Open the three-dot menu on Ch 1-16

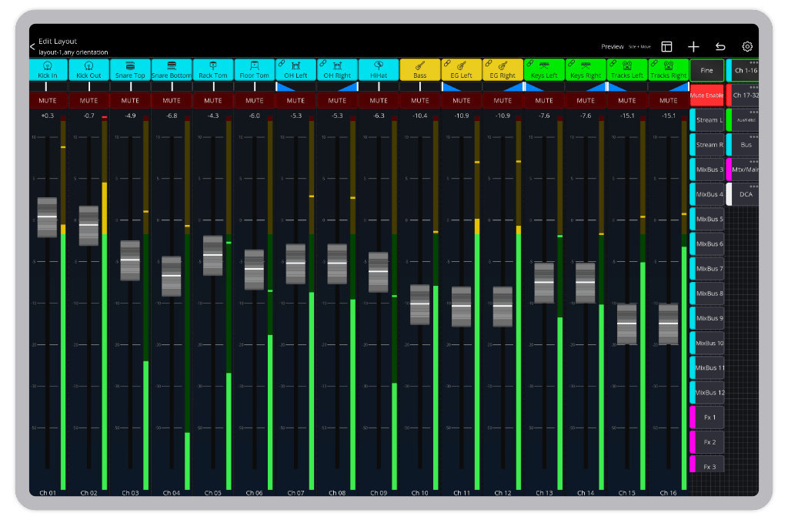pos(753,62)
